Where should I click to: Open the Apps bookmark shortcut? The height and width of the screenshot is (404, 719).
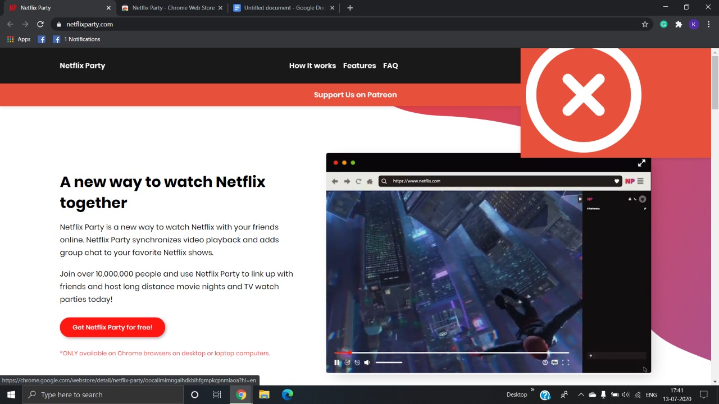(x=19, y=39)
